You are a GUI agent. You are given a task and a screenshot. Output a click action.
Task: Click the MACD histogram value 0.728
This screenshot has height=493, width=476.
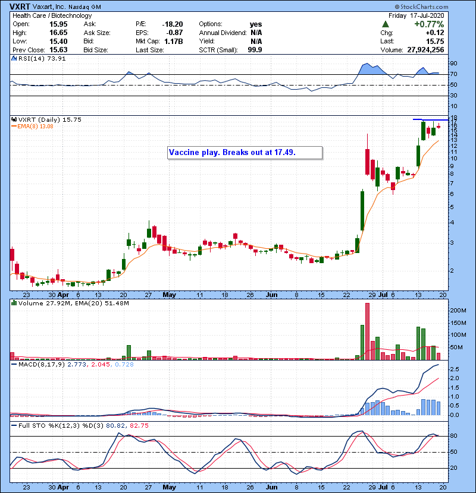pyautogui.click(x=124, y=365)
